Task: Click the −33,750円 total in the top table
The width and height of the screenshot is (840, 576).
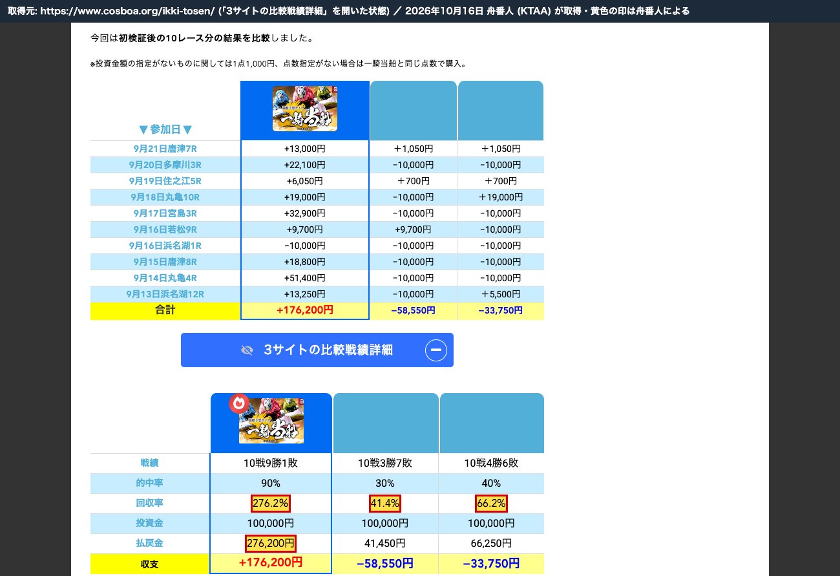Action: tap(500, 310)
